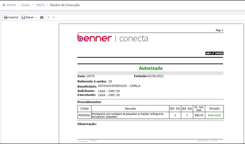Click the Código column header
The image size is (245, 144).
pyautogui.click(x=85, y=108)
